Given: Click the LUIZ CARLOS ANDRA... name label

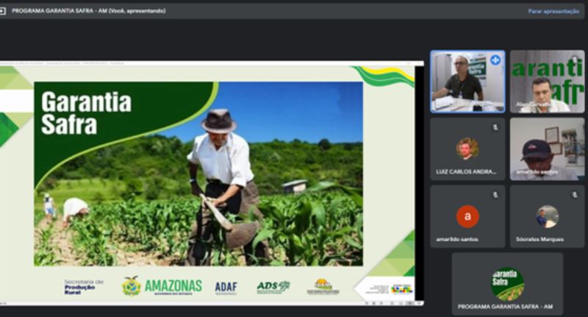Looking at the screenshot, I should 467,171.
